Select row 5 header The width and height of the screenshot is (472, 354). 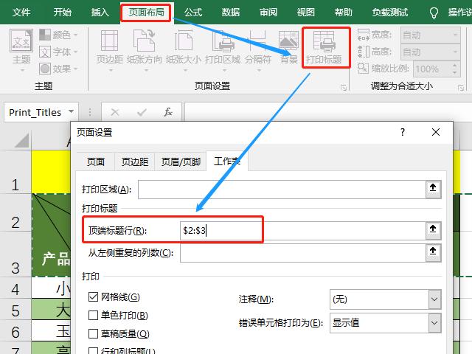[x=15, y=310]
